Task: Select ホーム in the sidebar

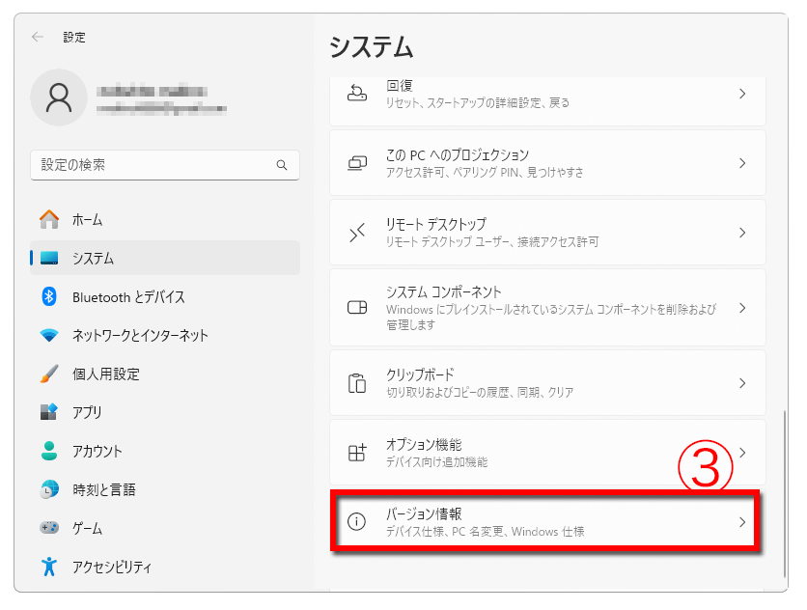Action: pyautogui.click(x=87, y=220)
